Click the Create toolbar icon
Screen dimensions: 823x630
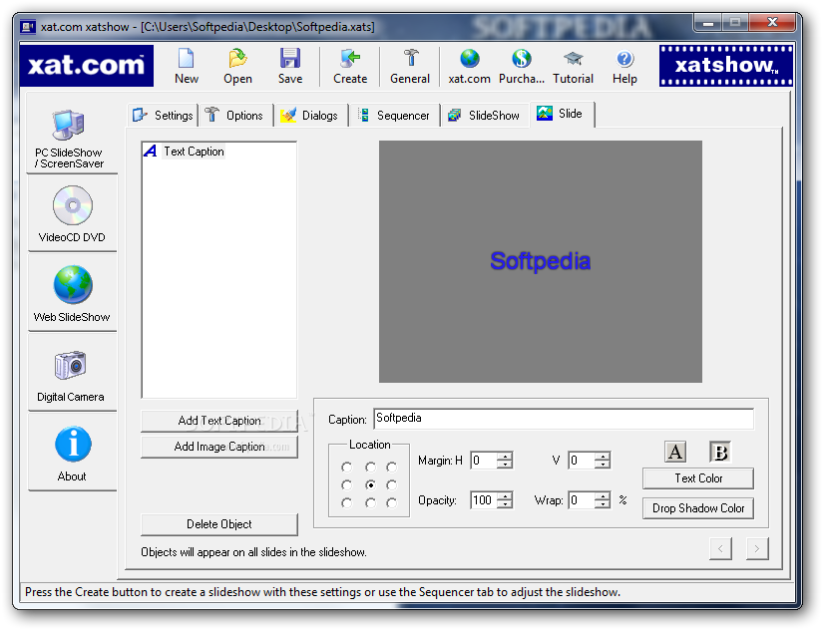[350, 59]
